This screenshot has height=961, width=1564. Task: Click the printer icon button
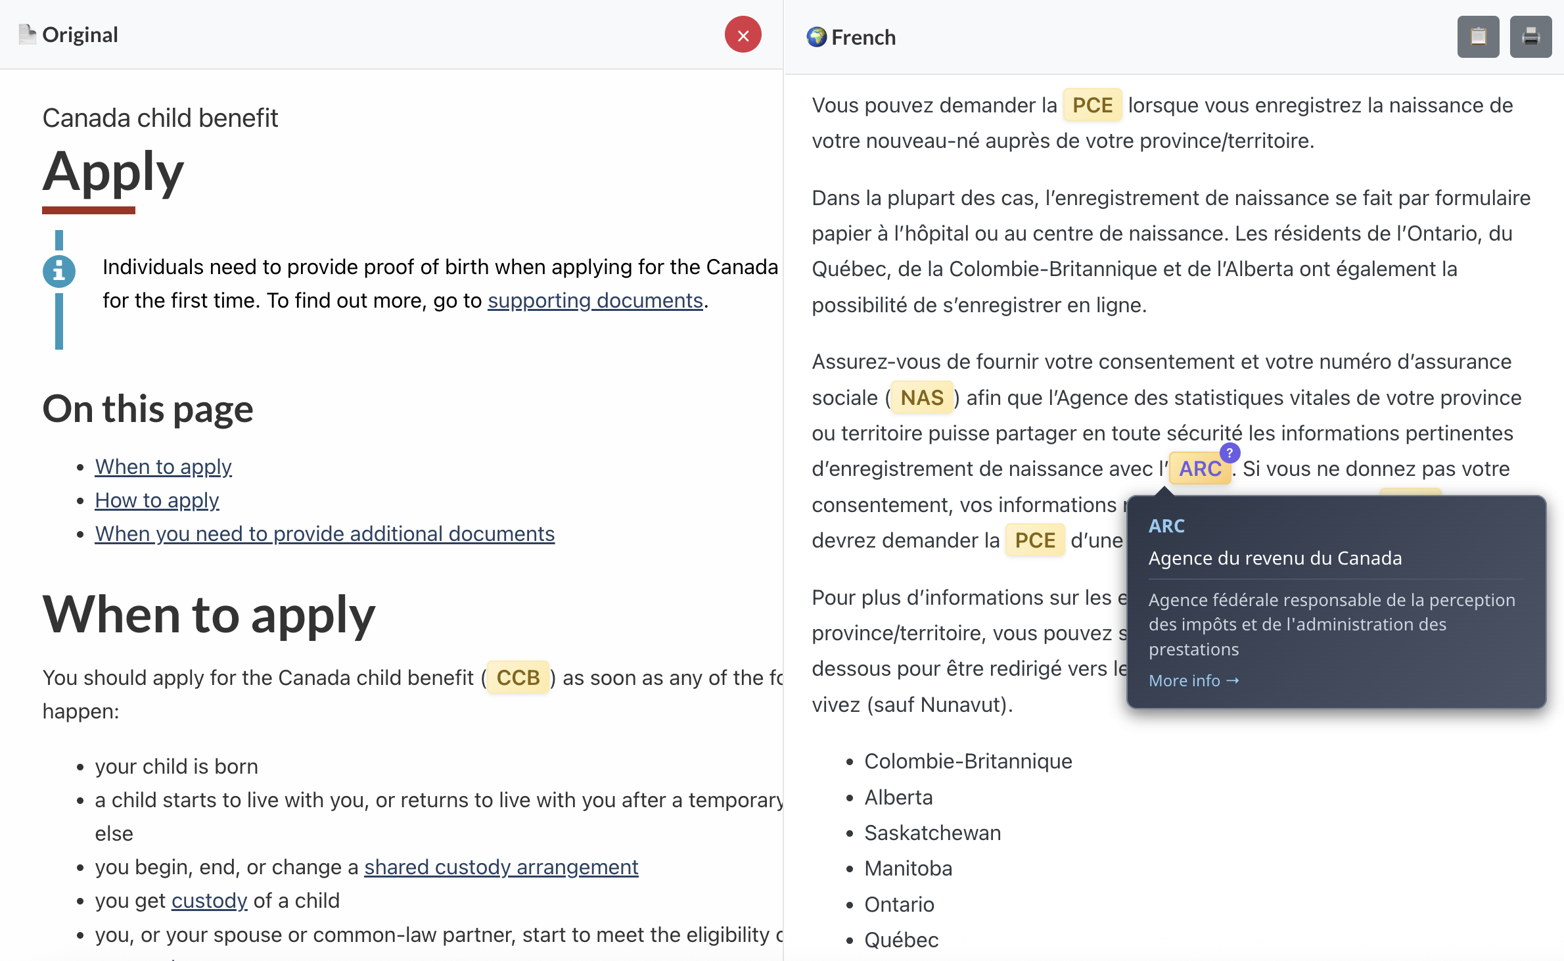coord(1530,37)
